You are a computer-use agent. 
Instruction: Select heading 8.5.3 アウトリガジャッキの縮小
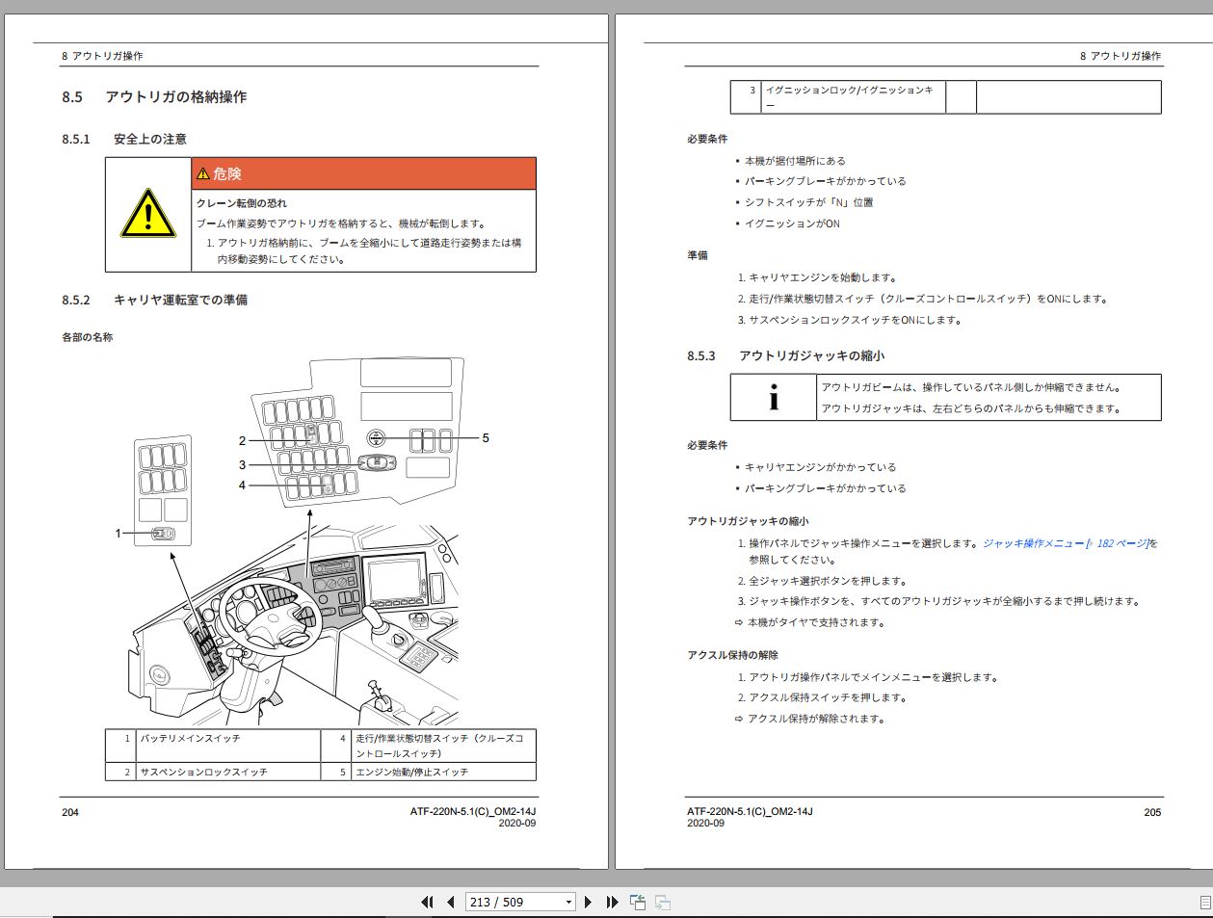click(x=785, y=356)
